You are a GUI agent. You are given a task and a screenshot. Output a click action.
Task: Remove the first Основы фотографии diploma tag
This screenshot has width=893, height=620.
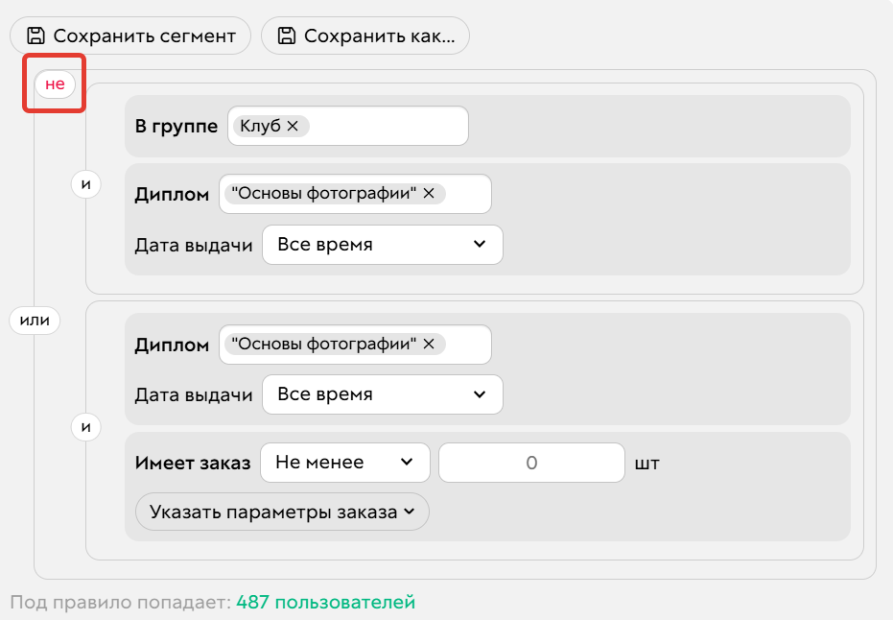tap(429, 193)
